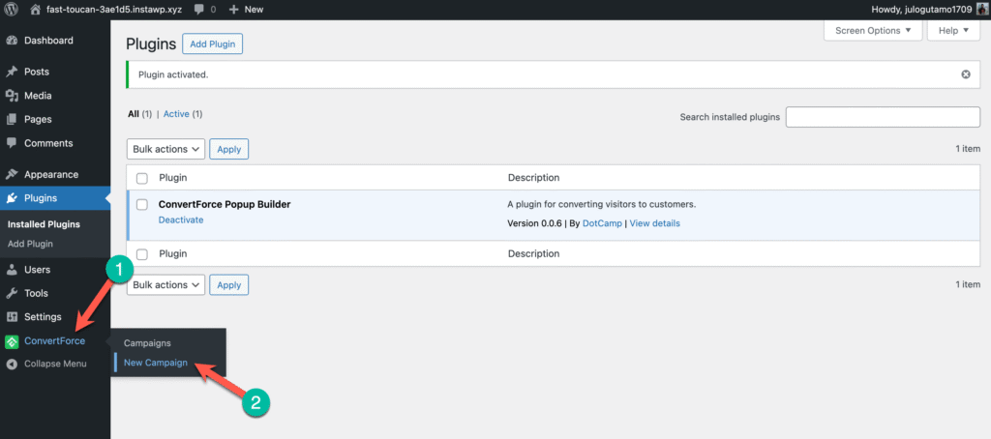991x439 pixels.
Task: Click the Add Plugin button beside the heading
Action: click(212, 44)
